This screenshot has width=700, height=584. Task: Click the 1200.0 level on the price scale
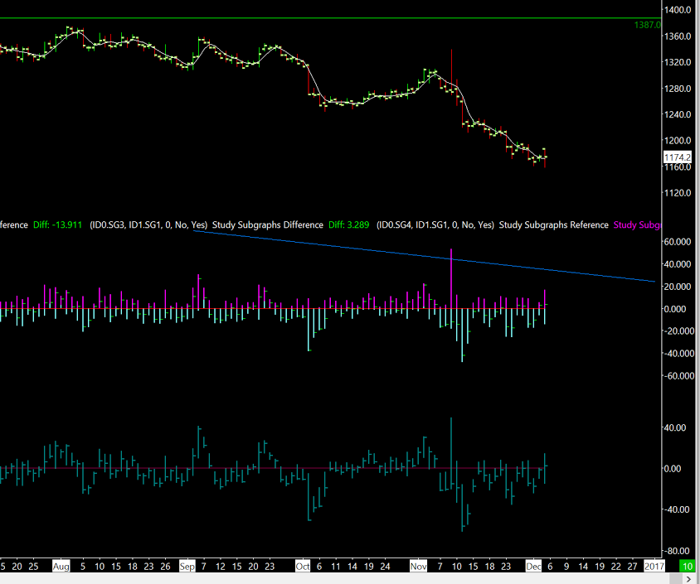(678, 141)
